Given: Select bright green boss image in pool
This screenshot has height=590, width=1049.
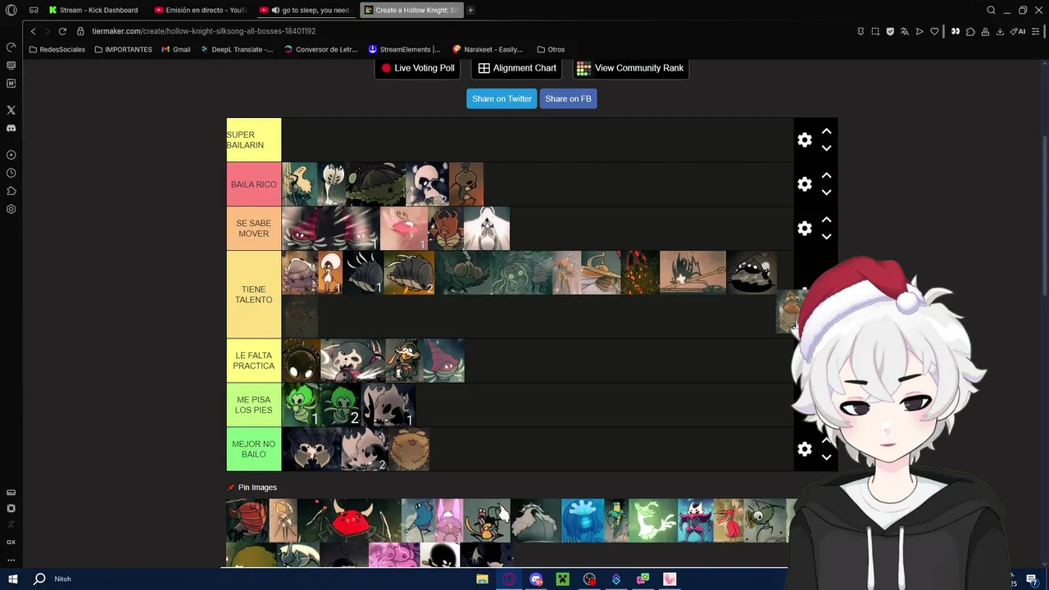Looking at the screenshot, I should tap(652, 520).
